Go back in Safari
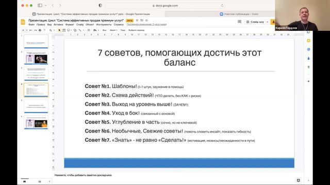330x185 pixels. point(53,6)
